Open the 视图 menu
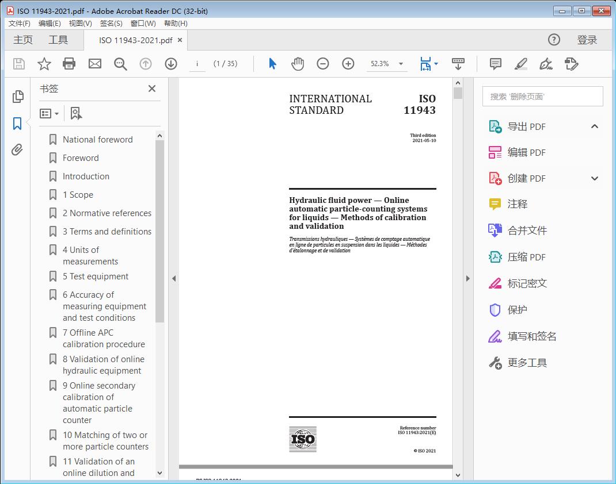The image size is (616, 484). click(80, 24)
